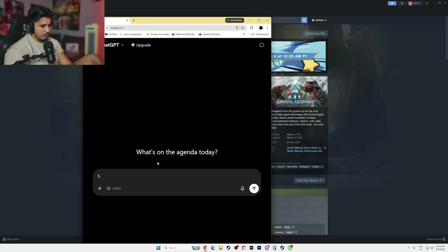
Task: Open the Changer de compte bookmark
Action: pos(157,34)
